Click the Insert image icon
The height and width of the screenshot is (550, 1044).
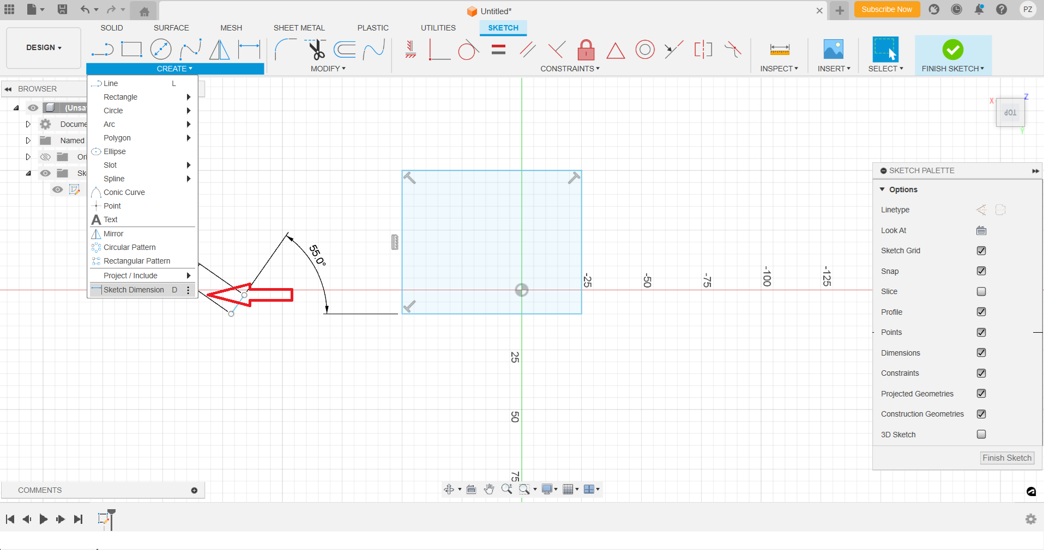point(833,50)
